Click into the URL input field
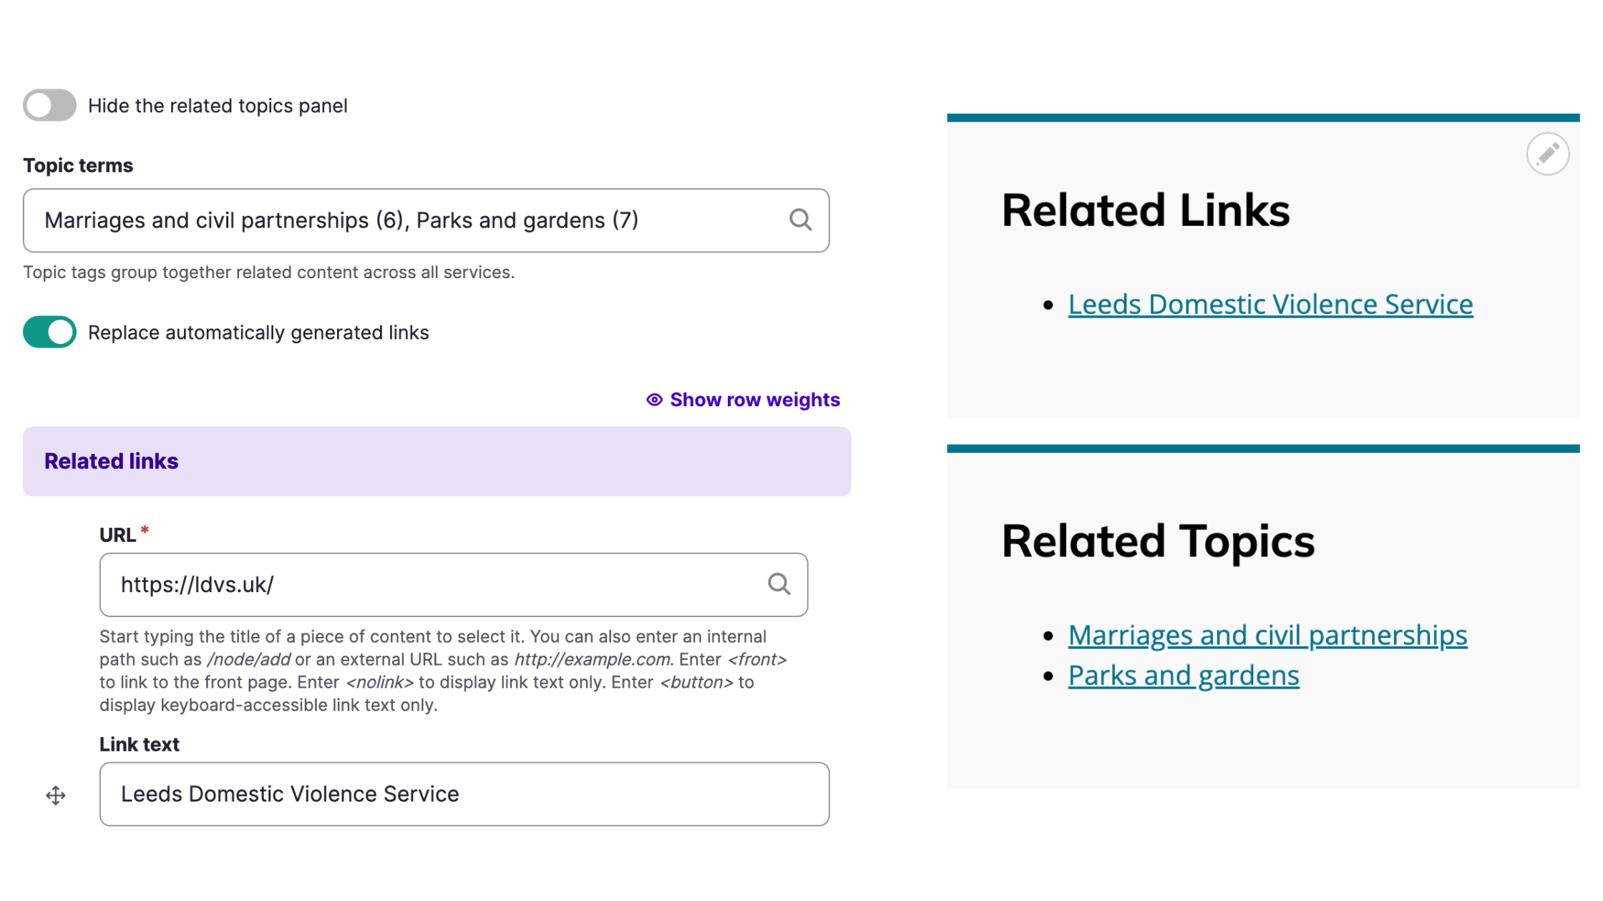The image size is (1603, 901). 429,584
